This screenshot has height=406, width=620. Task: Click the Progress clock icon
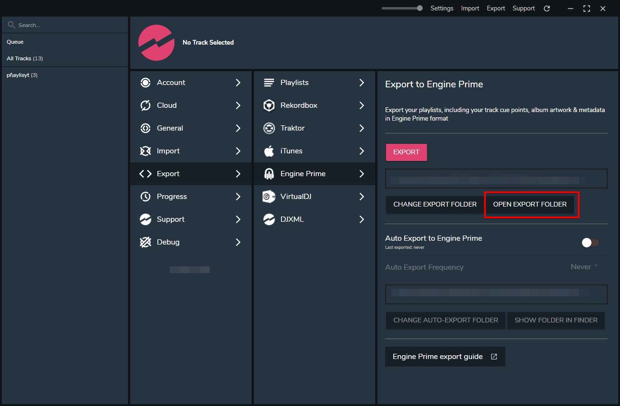click(145, 197)
